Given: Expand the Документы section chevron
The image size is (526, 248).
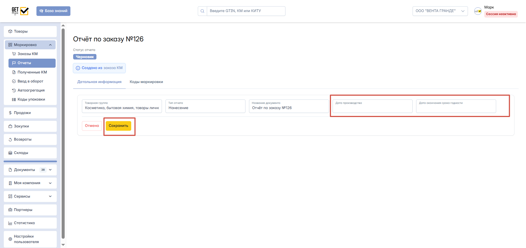Looking at the screenshot, I should [x=50, y=170].
